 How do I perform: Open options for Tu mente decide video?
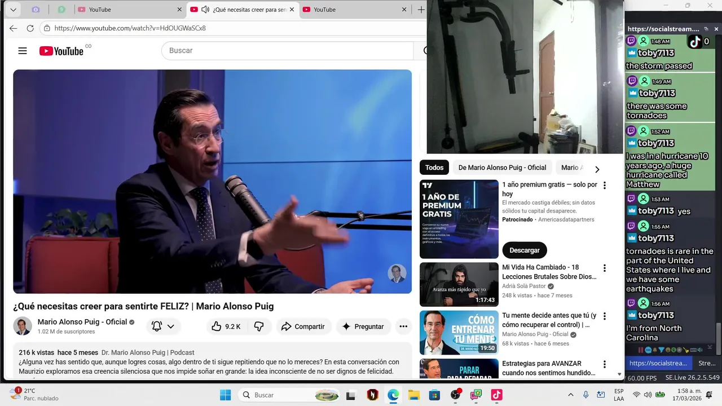605,316
